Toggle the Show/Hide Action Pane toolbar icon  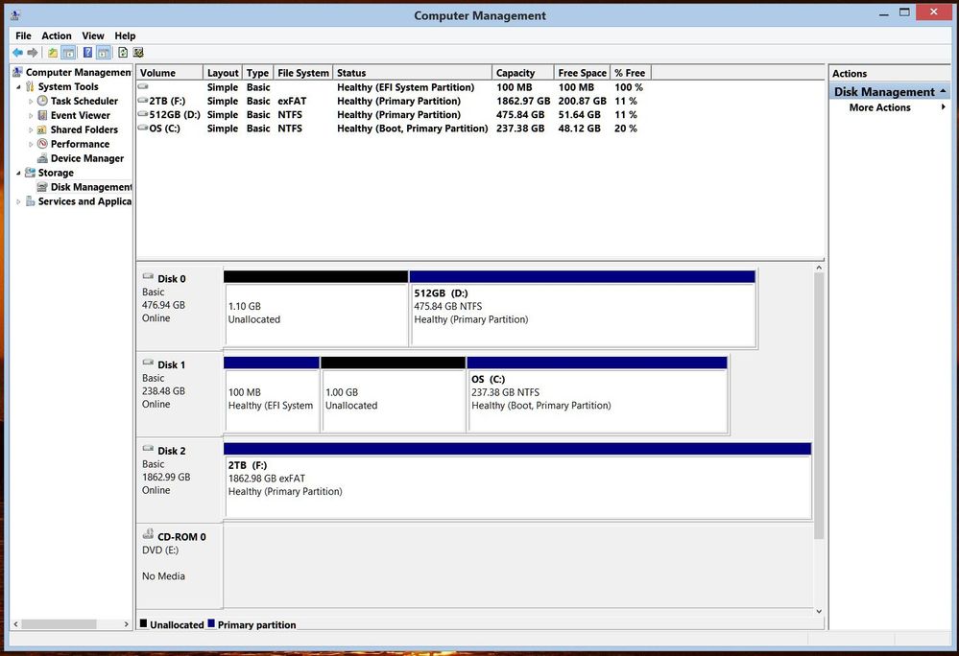(104, 53)
